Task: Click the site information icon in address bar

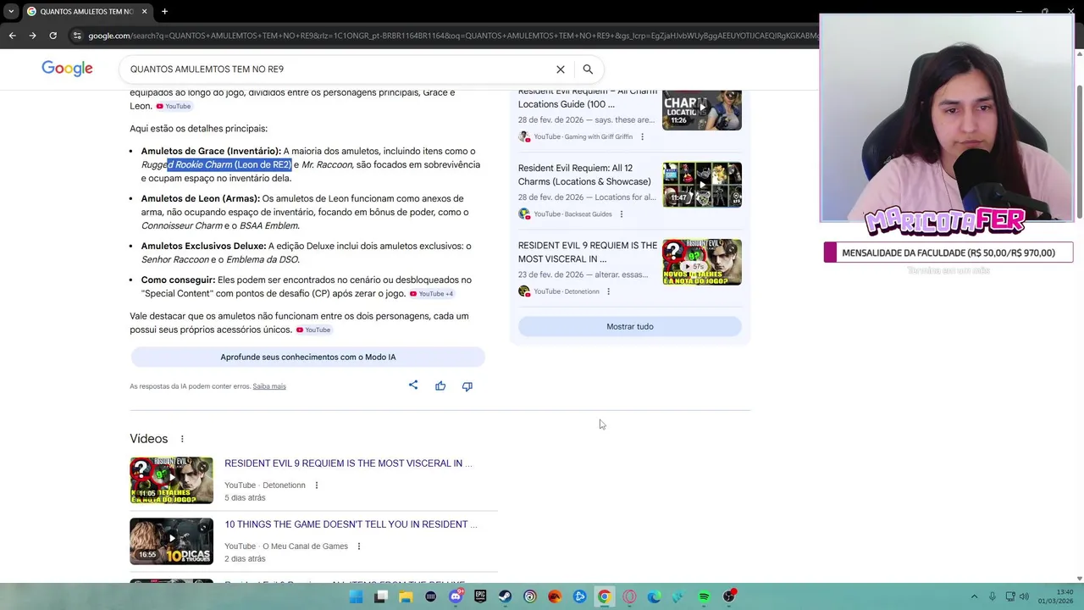Action: (x=77, y=36)
